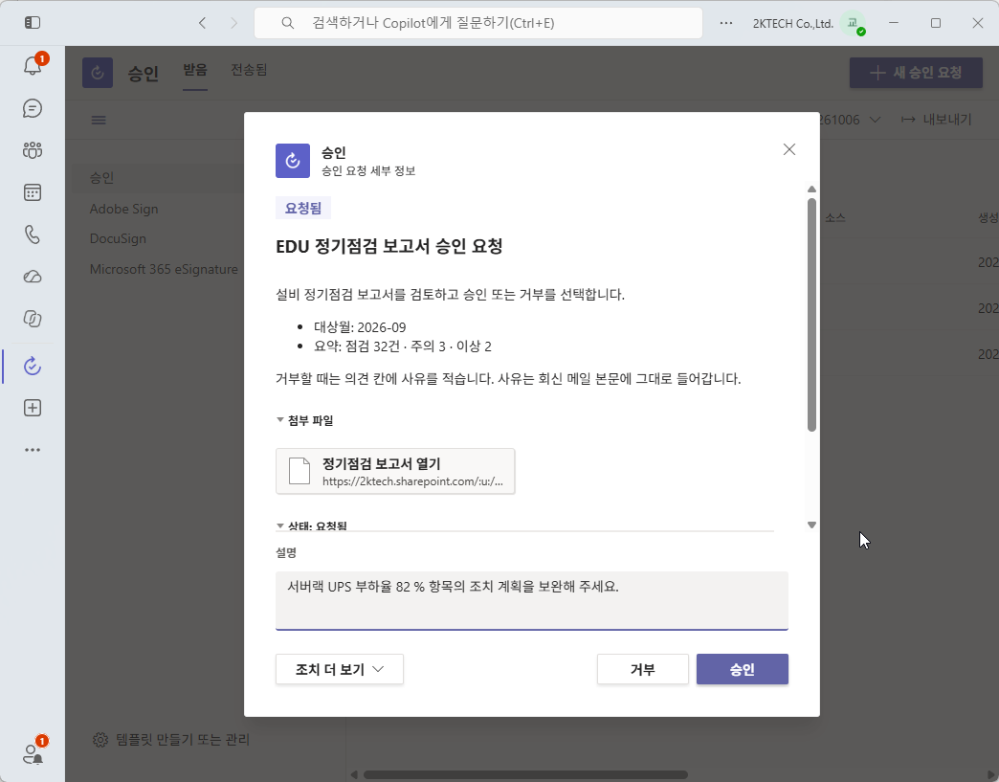Collapse the 첨부 파일 section
Viewport: 999px width, 782px height.
click(304, 420)
